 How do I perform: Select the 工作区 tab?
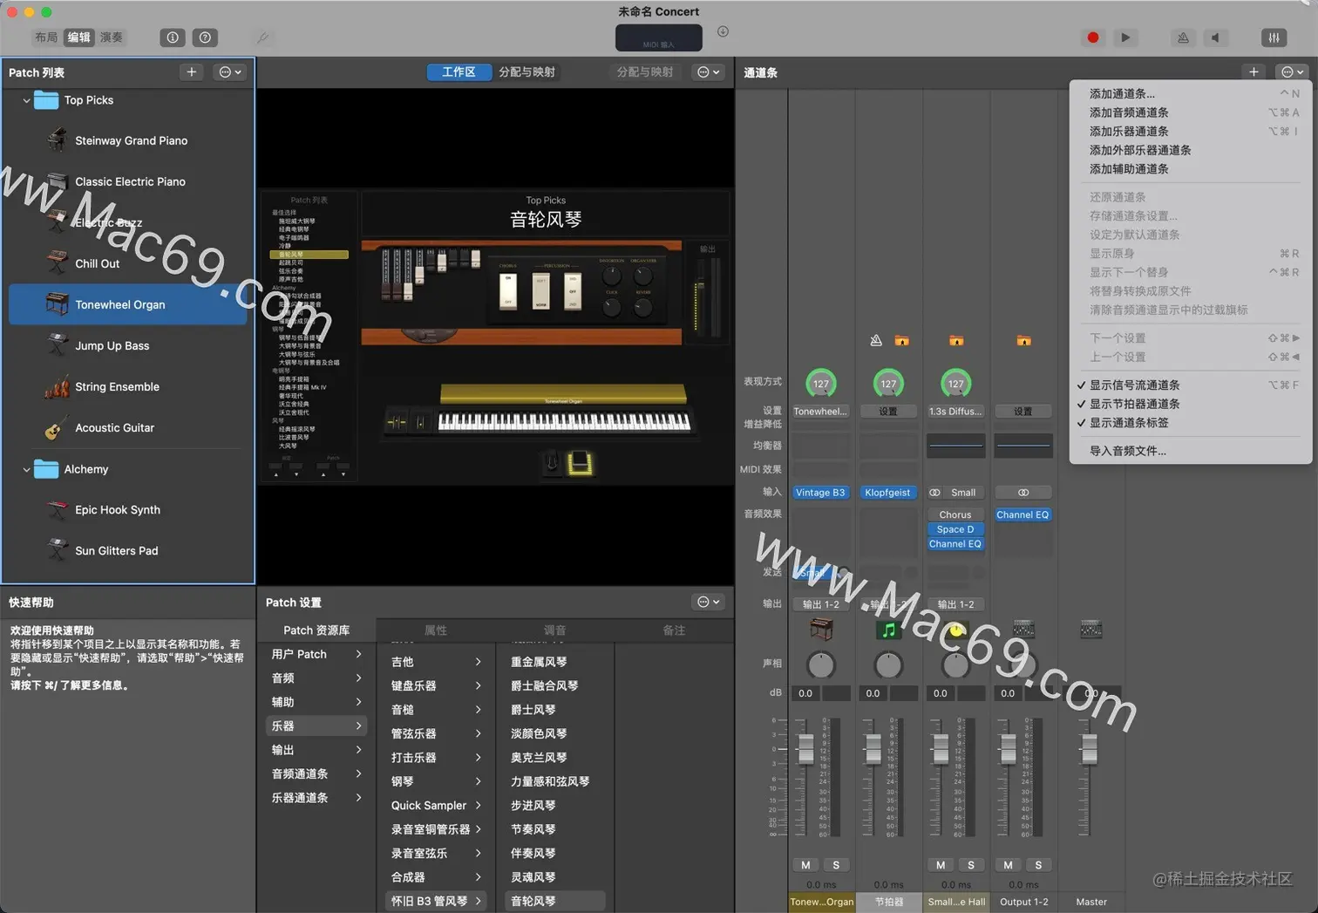point(459,72)
